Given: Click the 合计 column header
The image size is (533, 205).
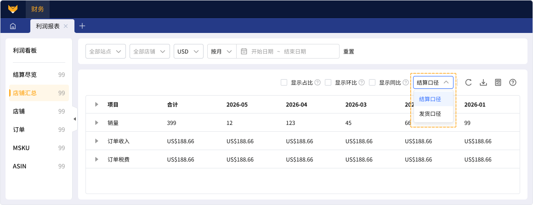Looking at the screenshot, I should click(x=172, y=104).
